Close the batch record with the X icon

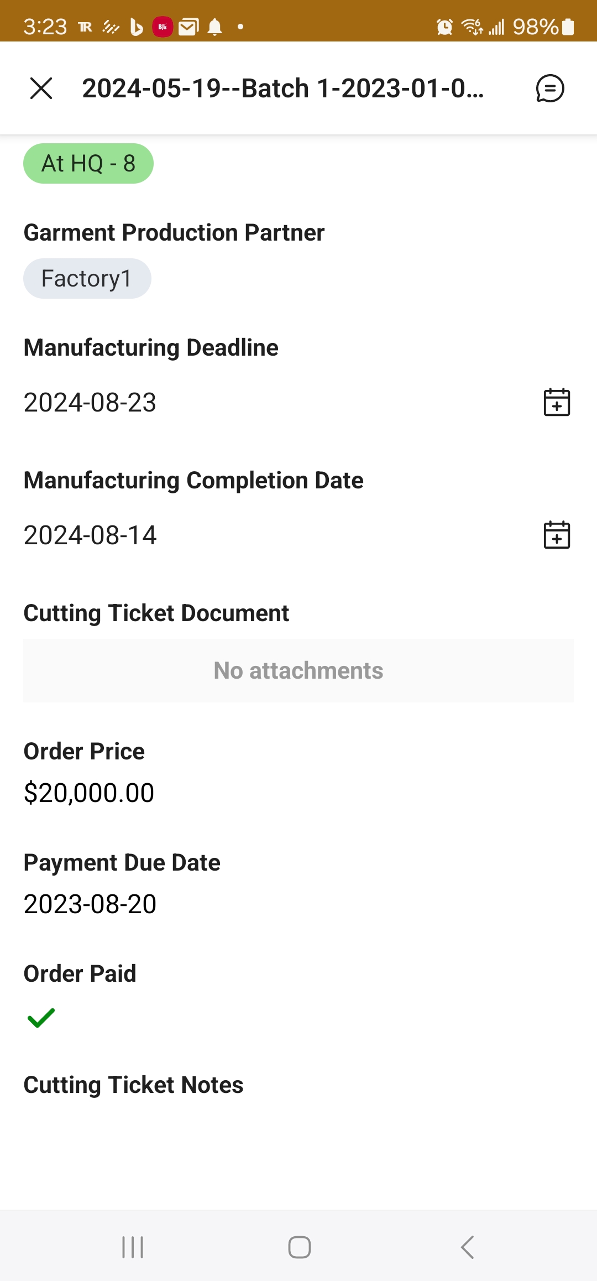point(41,88)
